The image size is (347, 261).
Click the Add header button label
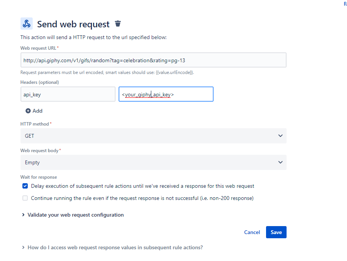click(38, 111)
